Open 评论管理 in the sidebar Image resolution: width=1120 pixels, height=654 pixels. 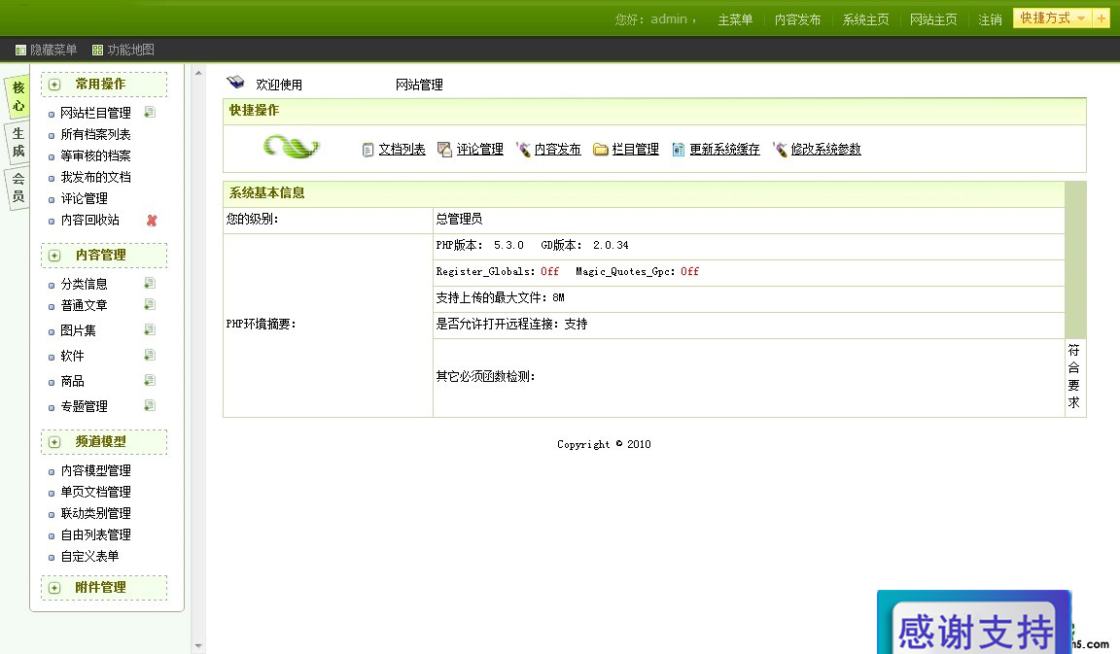(85, 198)
